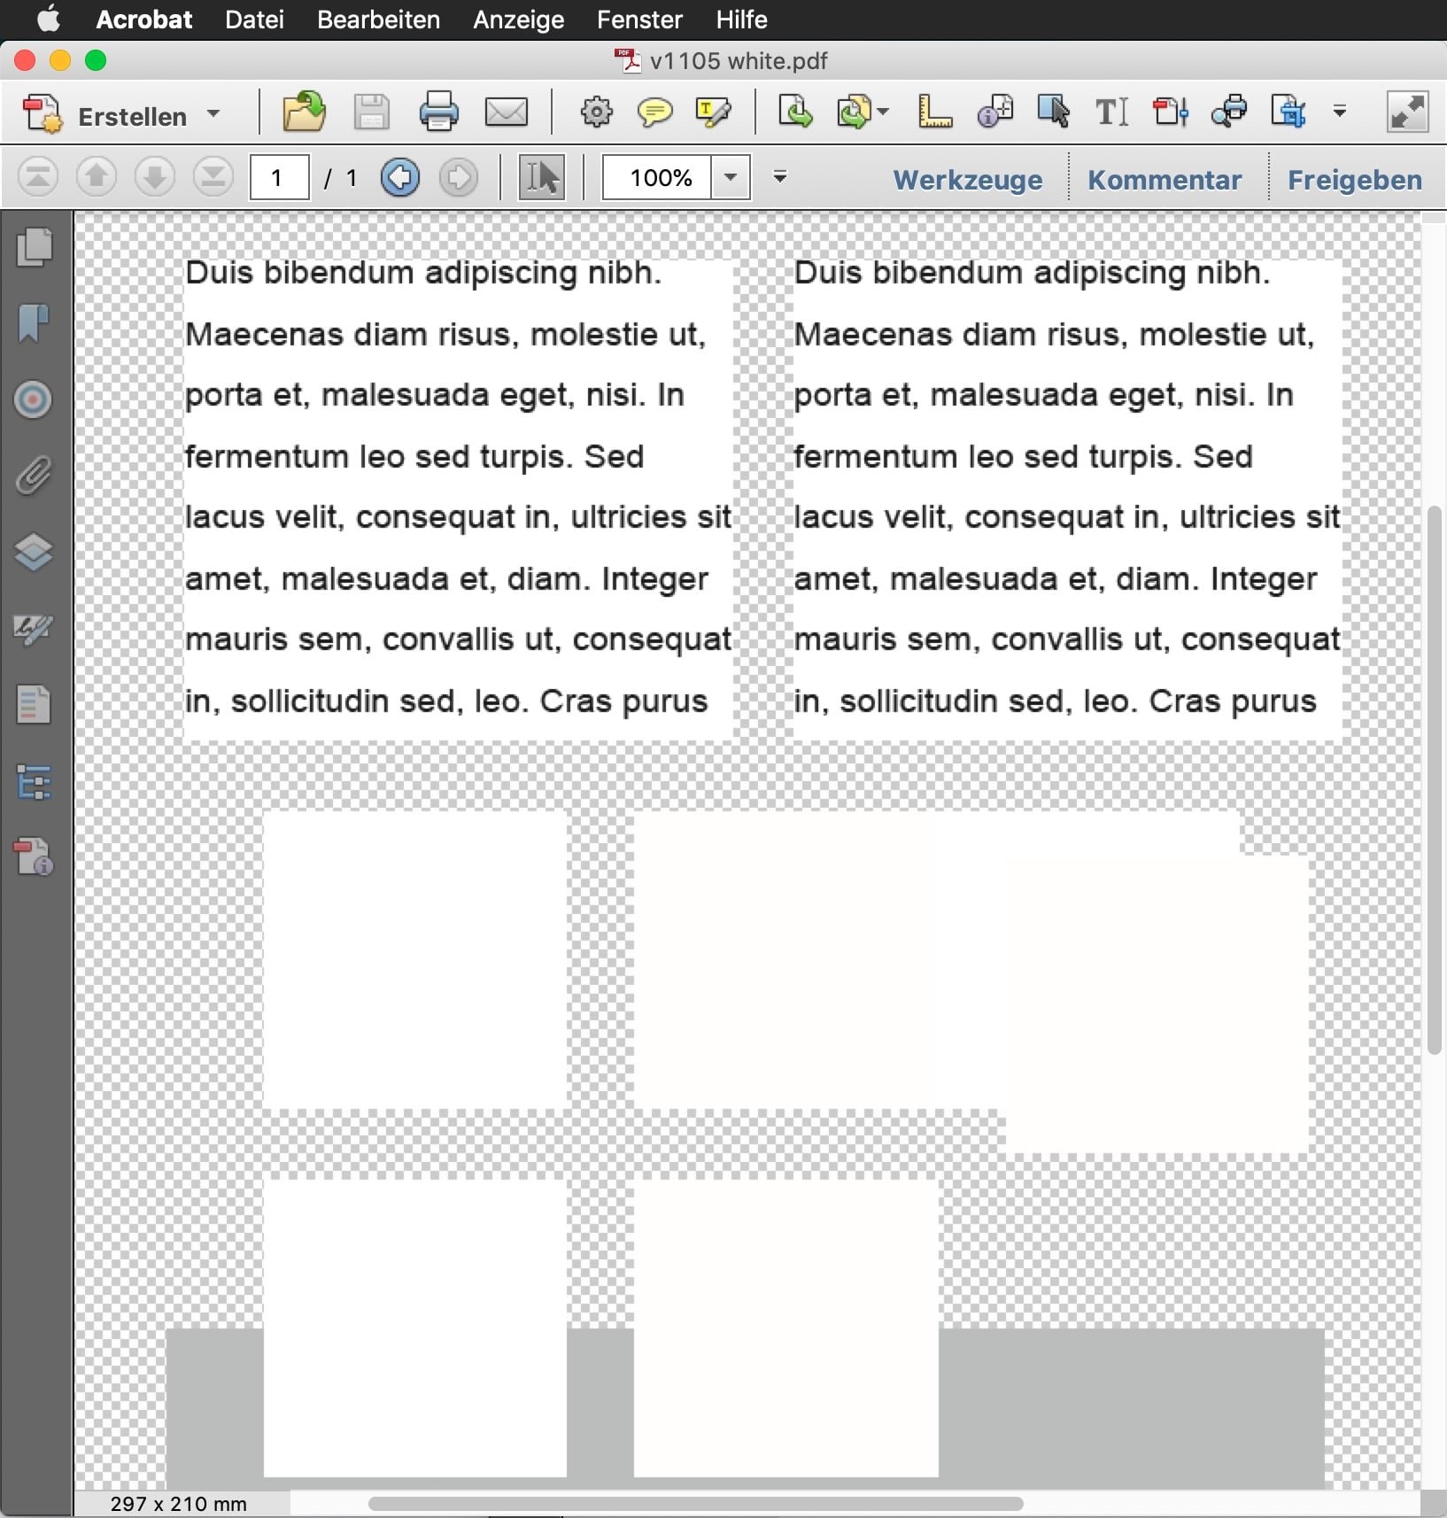Add a sticky note comment bubble
The height and width of the screenshot is (1518, 1447).
coord(654,112)
